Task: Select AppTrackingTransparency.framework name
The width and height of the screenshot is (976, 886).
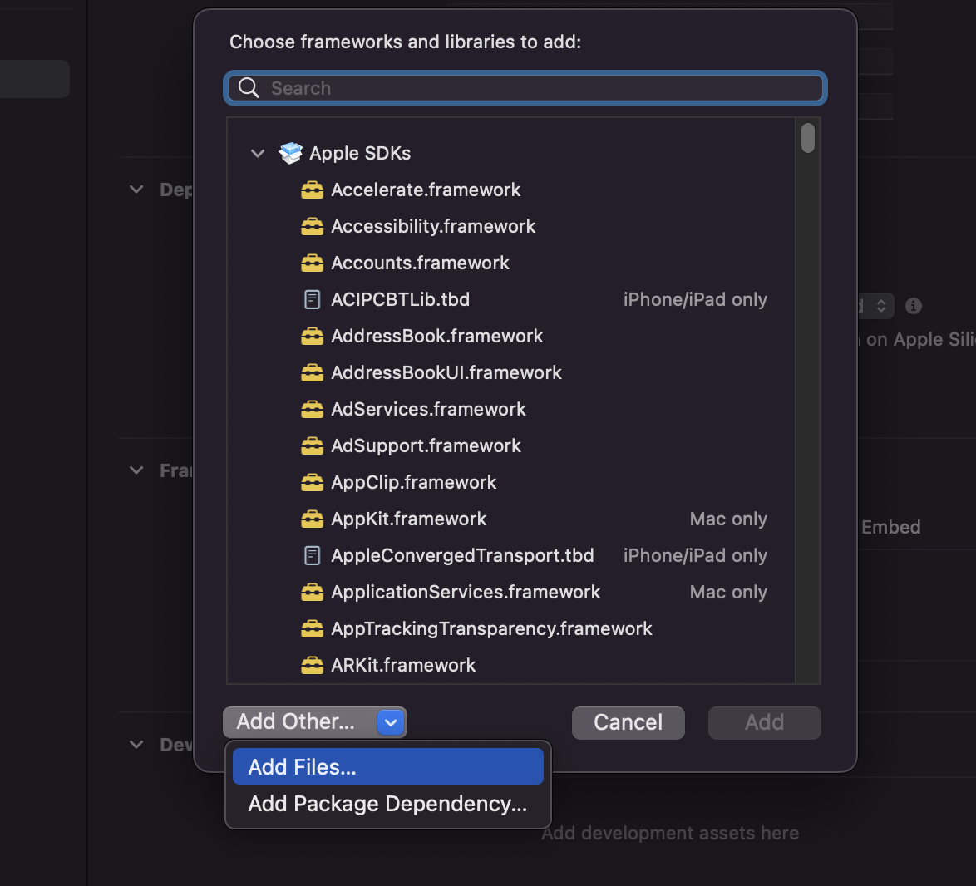Action: (491, 629)
